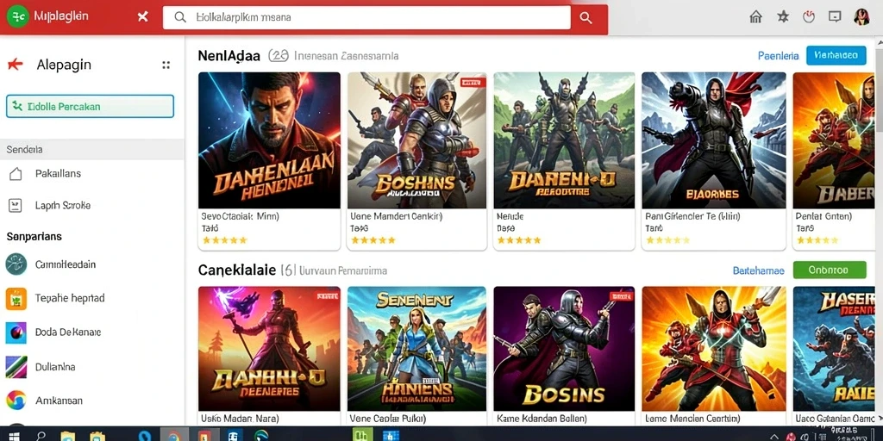The height and width of the screenshot is (441, 883).
Task: Click the square icon next to Laprh Sarolke
Action: pos(16,205)
